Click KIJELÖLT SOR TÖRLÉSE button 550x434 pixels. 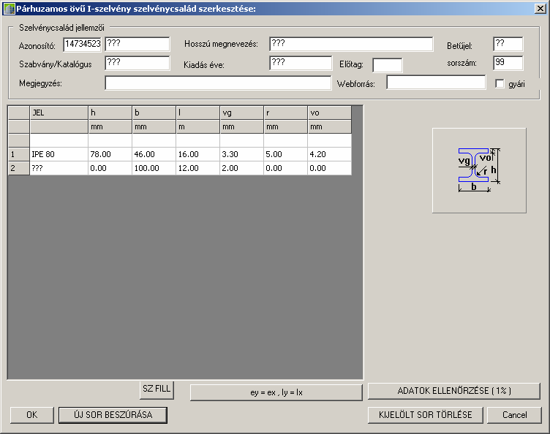(426, 415)
